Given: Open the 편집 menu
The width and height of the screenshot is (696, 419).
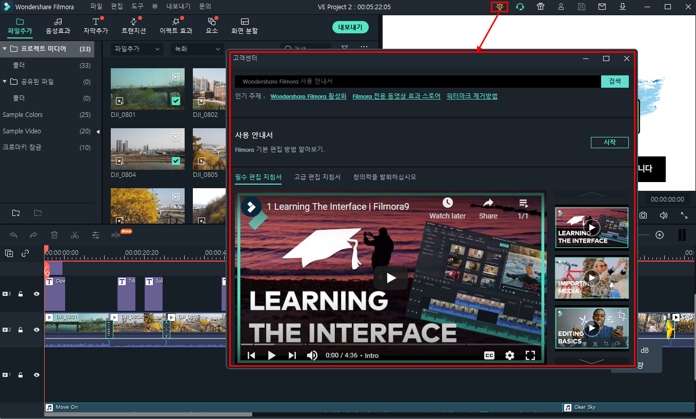Looking at the screenshot, I should coord(117,7).
